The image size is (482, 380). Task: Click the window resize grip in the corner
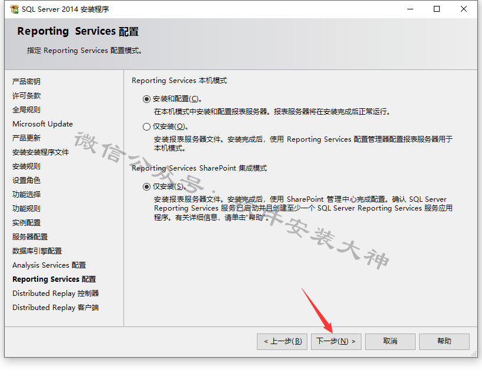[474, 354]
